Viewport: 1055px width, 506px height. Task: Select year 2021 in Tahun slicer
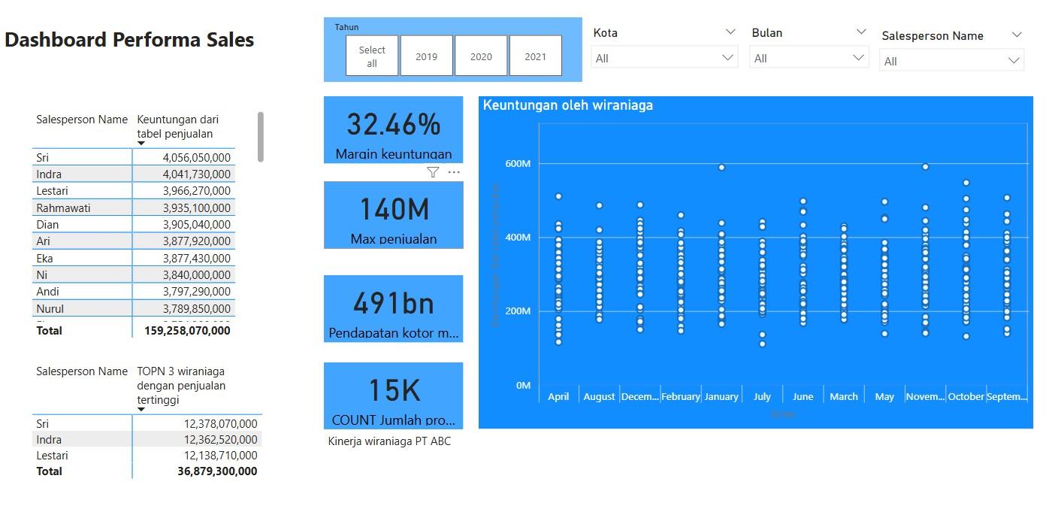[x=536, y=56]
